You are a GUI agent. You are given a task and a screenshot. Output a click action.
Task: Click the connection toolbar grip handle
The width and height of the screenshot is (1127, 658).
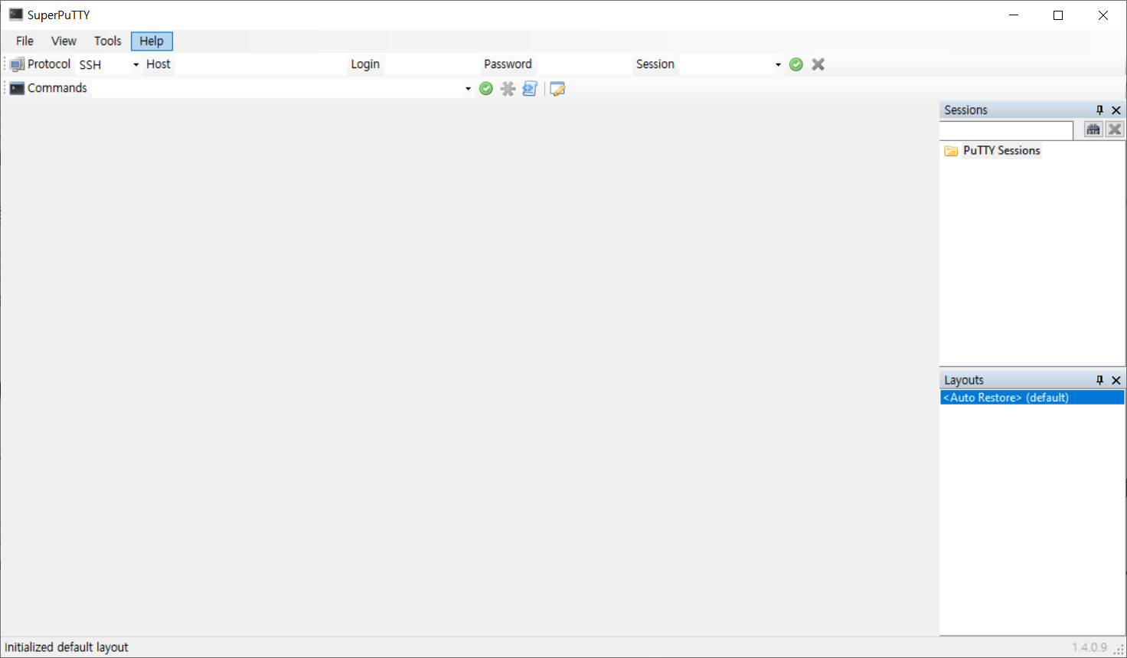[x=5, y=64]
